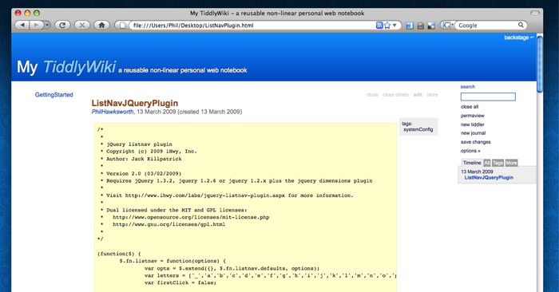
Task: Click the My TiddlyWiki site title
Action: coord(66,66)
